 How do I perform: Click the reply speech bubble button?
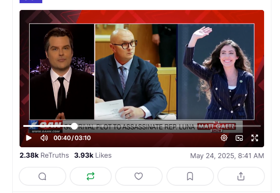point(43,176)
